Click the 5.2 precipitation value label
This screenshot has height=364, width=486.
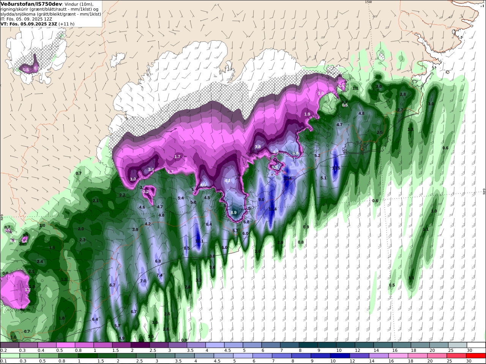point(317,155)
